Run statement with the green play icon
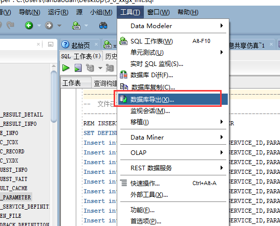Screen dimensions: 280x226 point(66,68)
